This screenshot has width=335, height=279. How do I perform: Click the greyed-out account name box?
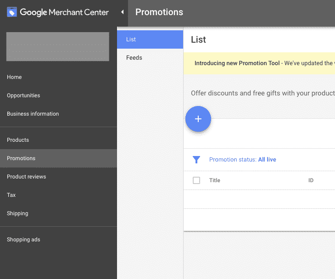tap(58, 46)
